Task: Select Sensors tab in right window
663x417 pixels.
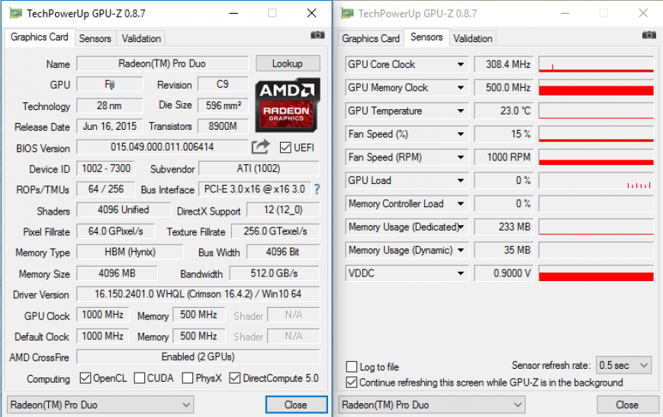Action: point(426,37)
